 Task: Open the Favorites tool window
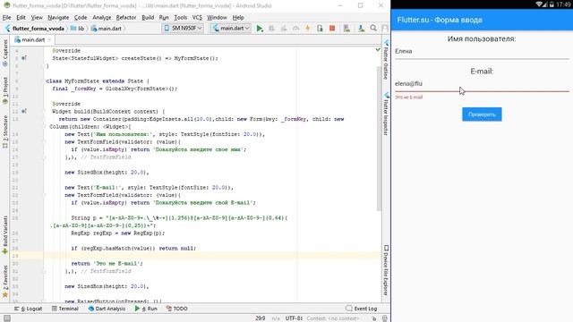(5, 281)
